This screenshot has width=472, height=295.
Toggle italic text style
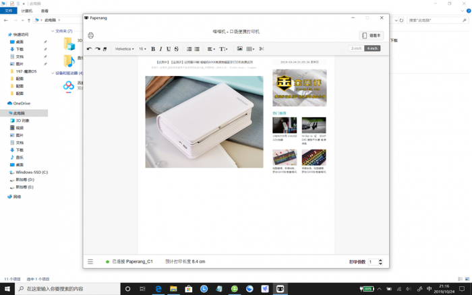point(160,49)
